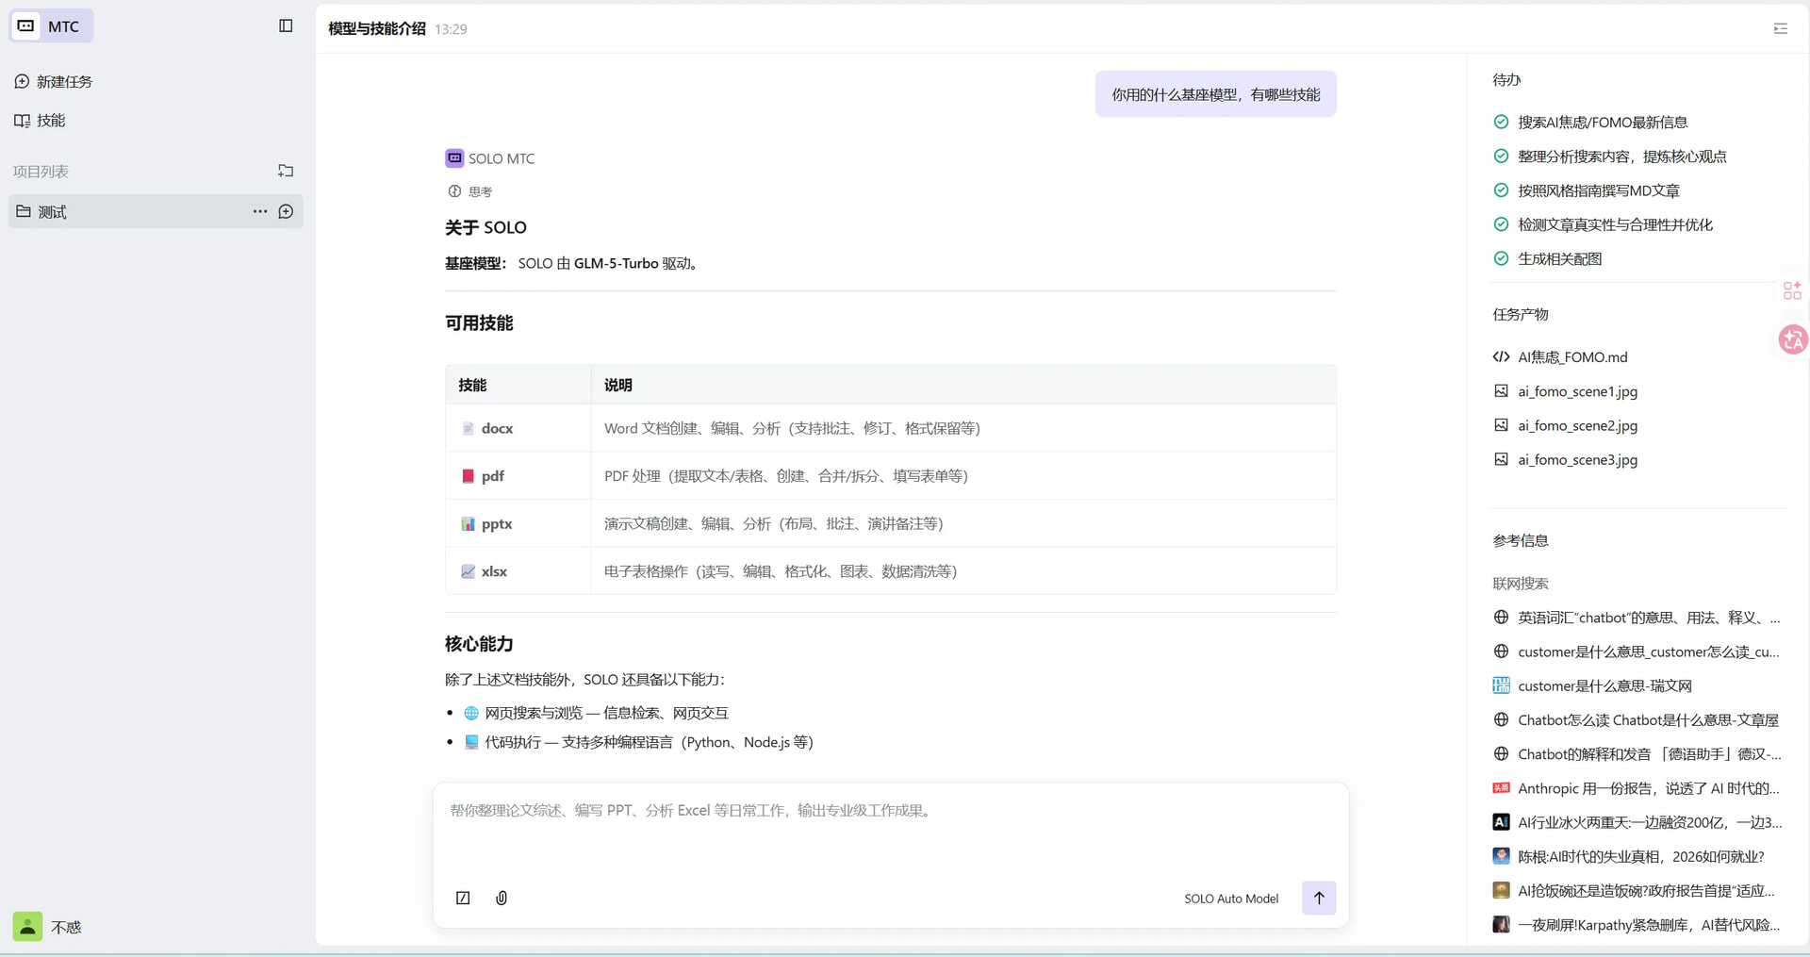Open the MTC mode switcher
The width and height of the screenshot is (1810, 957).
pos(52,26)
